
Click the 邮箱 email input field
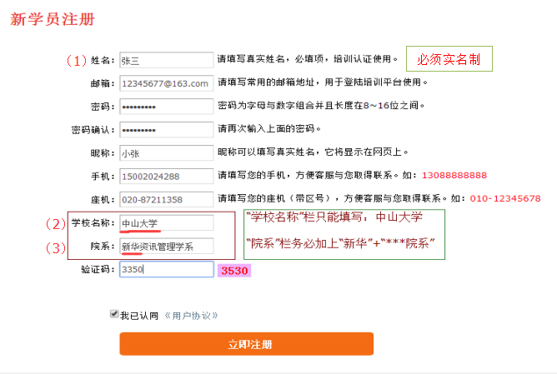pos(166,83)
